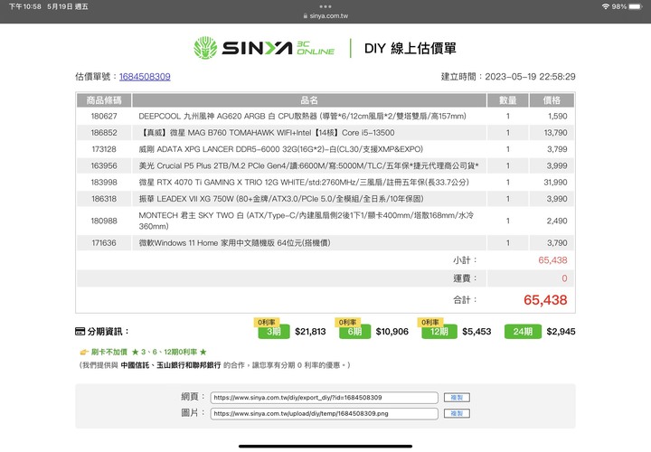Tap the battery status icon
Screen dimensions: 651x452
click(x=636, y=6)
